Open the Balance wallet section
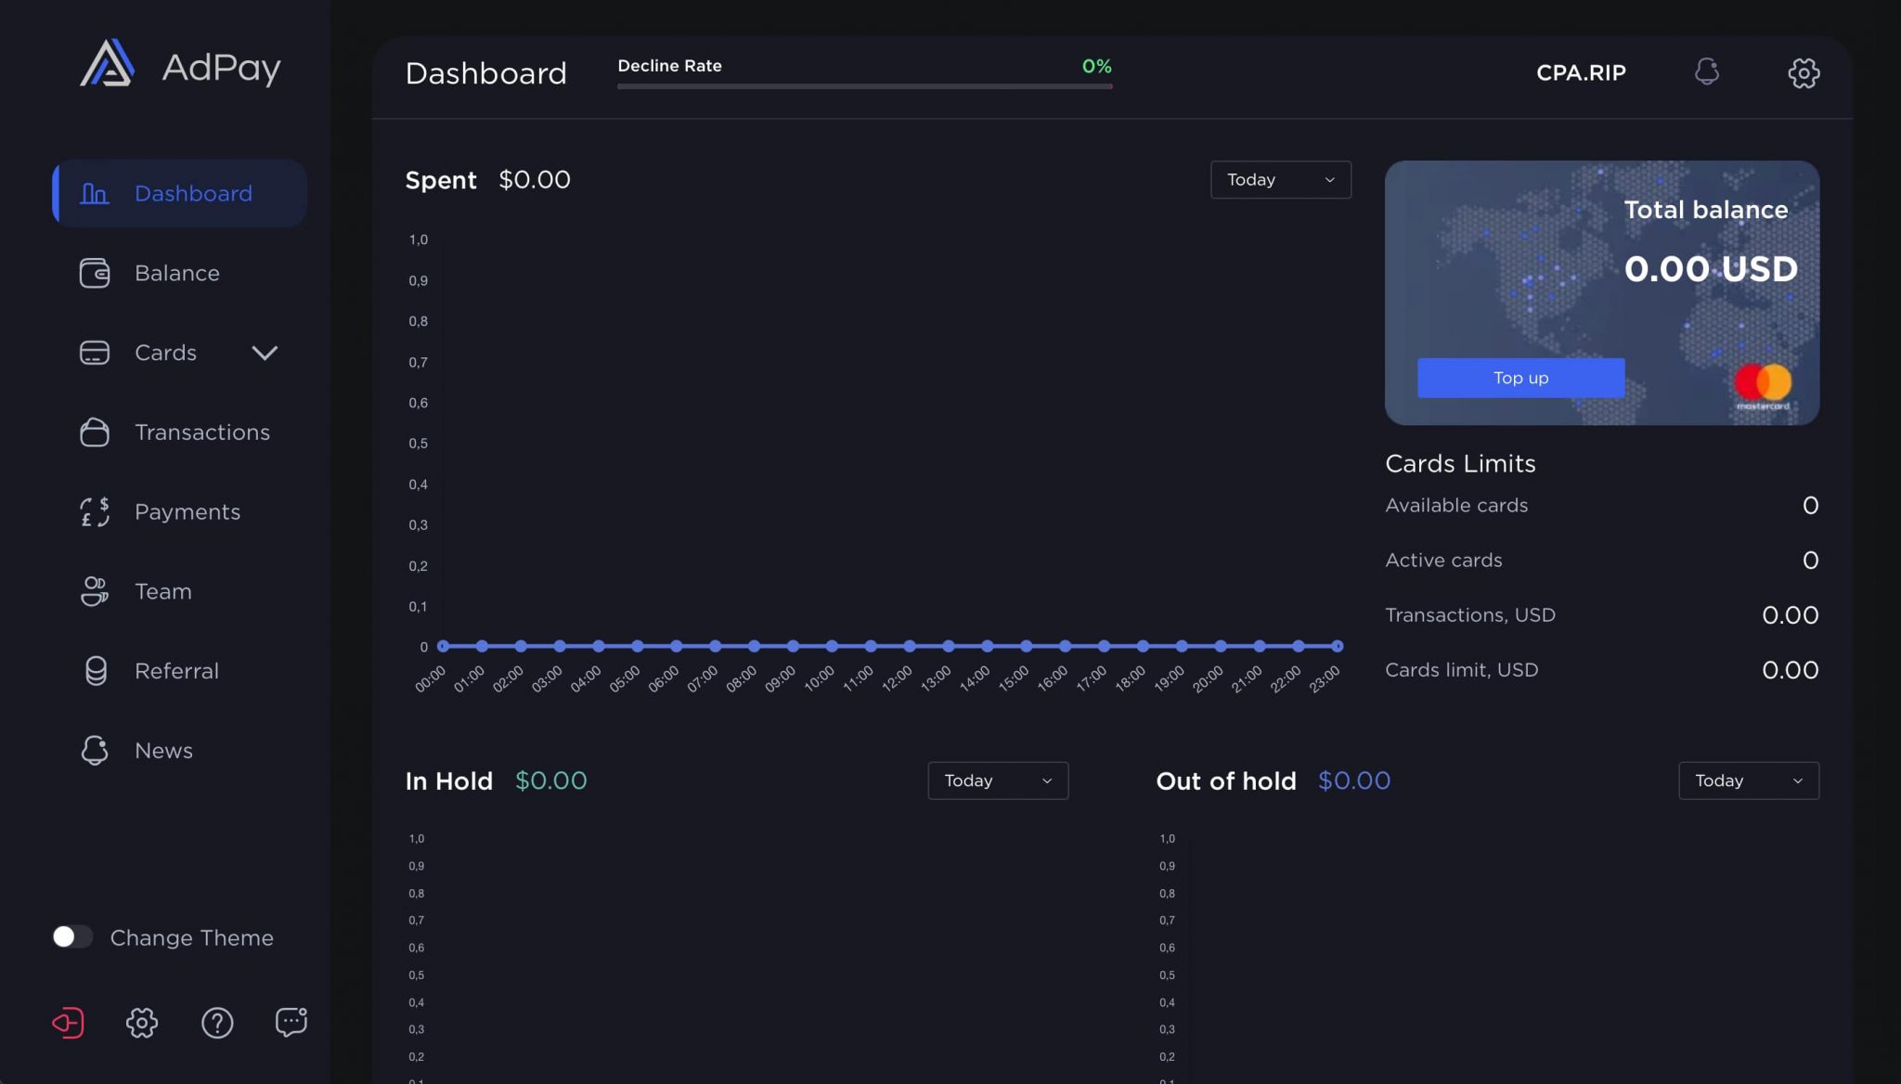 177,273
